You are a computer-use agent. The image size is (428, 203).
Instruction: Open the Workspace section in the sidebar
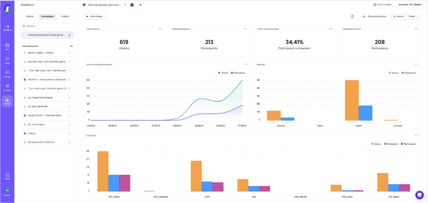click(7, 28)
